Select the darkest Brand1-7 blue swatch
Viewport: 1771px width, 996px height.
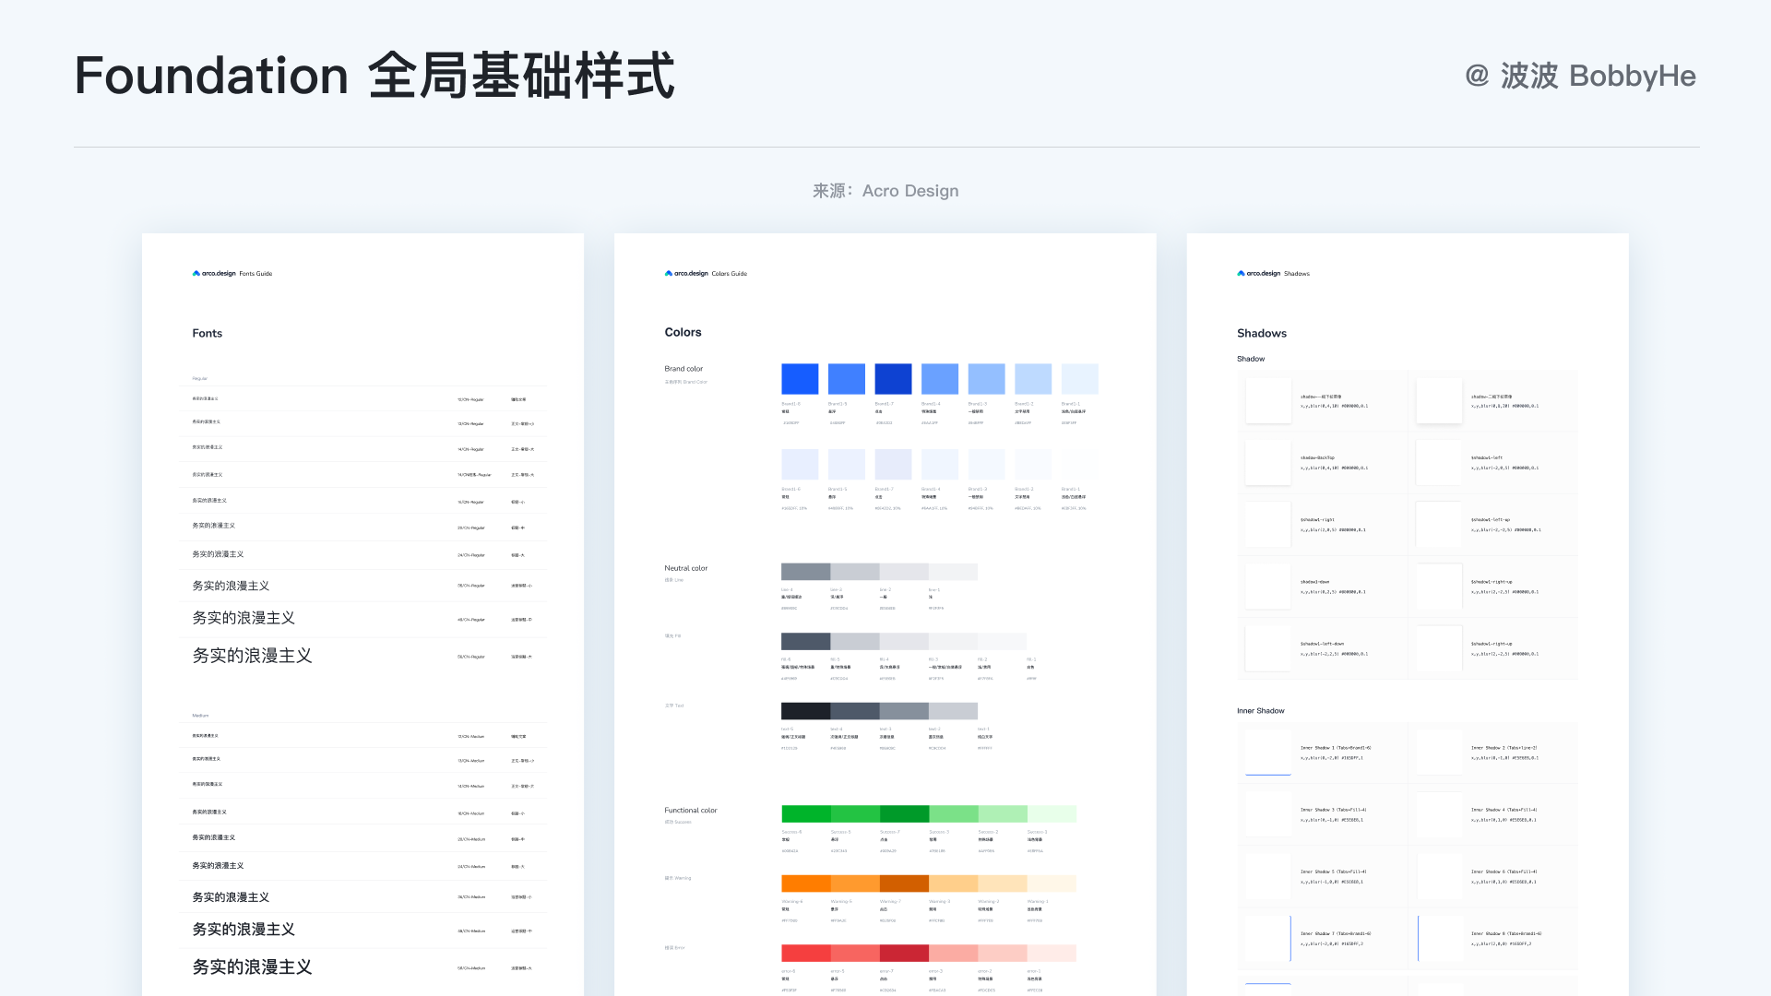tap(893, 379)
